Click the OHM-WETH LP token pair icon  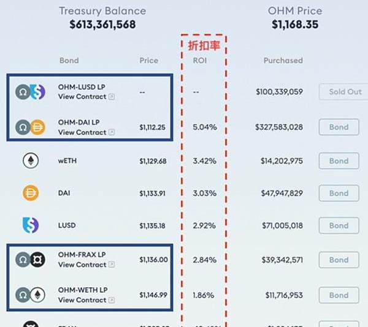(x=30, y=295)
